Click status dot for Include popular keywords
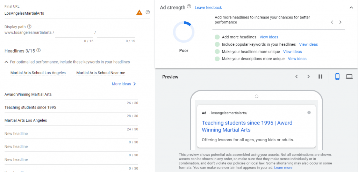The width and height of the screenshot is (358, 172). pyautogui.click(x=217, y=44)
